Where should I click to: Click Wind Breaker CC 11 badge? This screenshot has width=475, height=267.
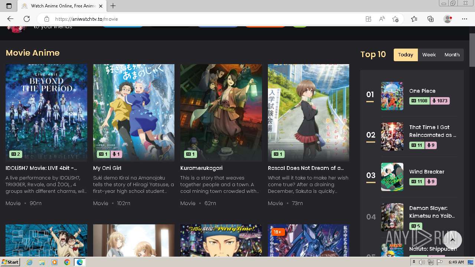point(417,182)
